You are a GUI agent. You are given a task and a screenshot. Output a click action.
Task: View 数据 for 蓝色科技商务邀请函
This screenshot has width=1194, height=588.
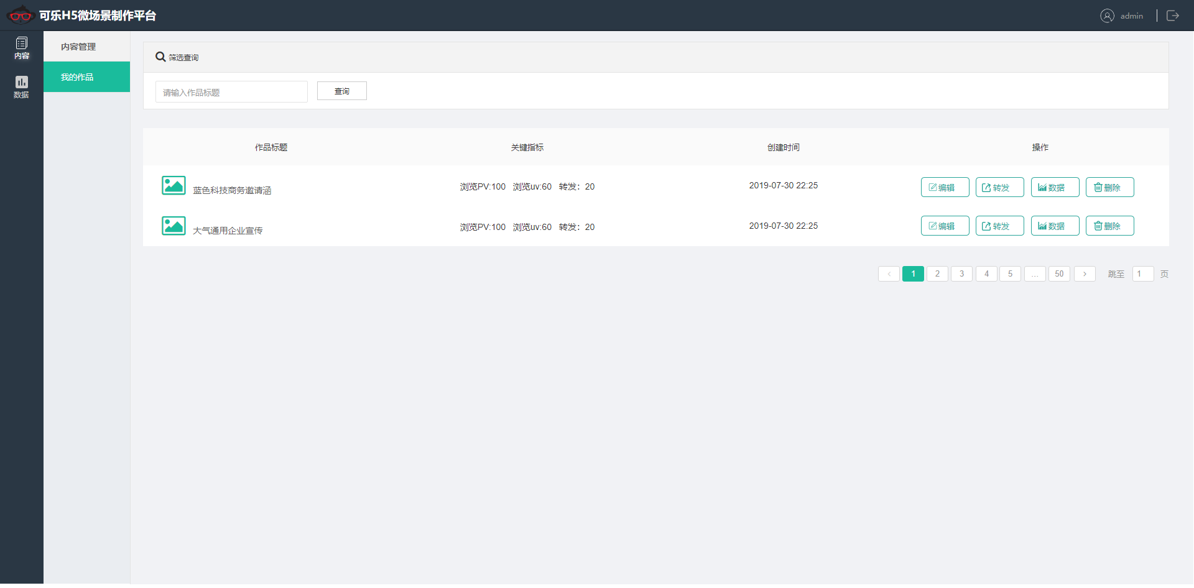tap(1055, 187)
